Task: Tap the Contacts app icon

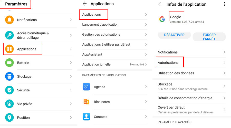Action: [86, 117]
